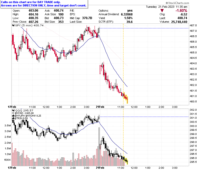The width and height of the screenshot is (201, 170).
Task: Click the Chg value -6.52
Action: 183,14
